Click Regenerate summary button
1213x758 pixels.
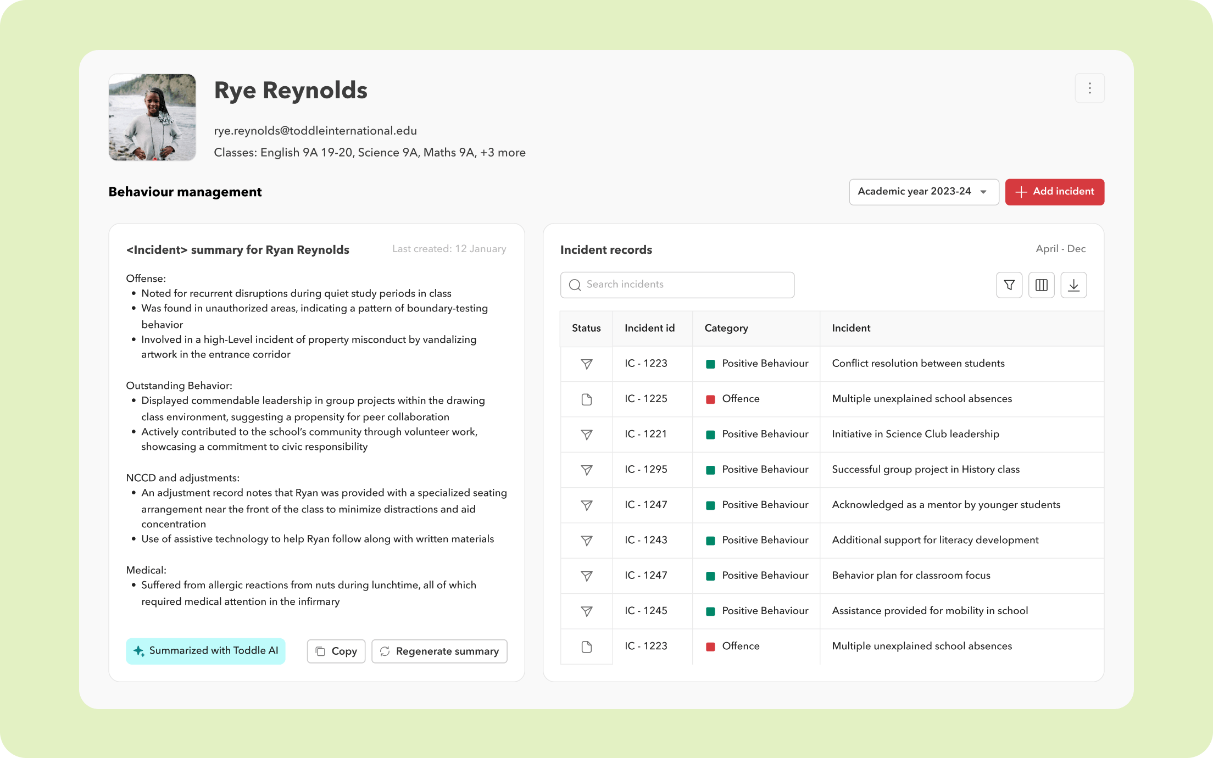pos(439,651)
